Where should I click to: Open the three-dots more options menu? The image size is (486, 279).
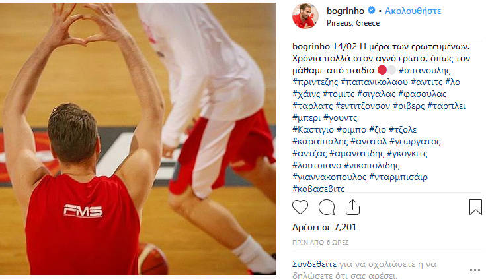tap(475, 270)
